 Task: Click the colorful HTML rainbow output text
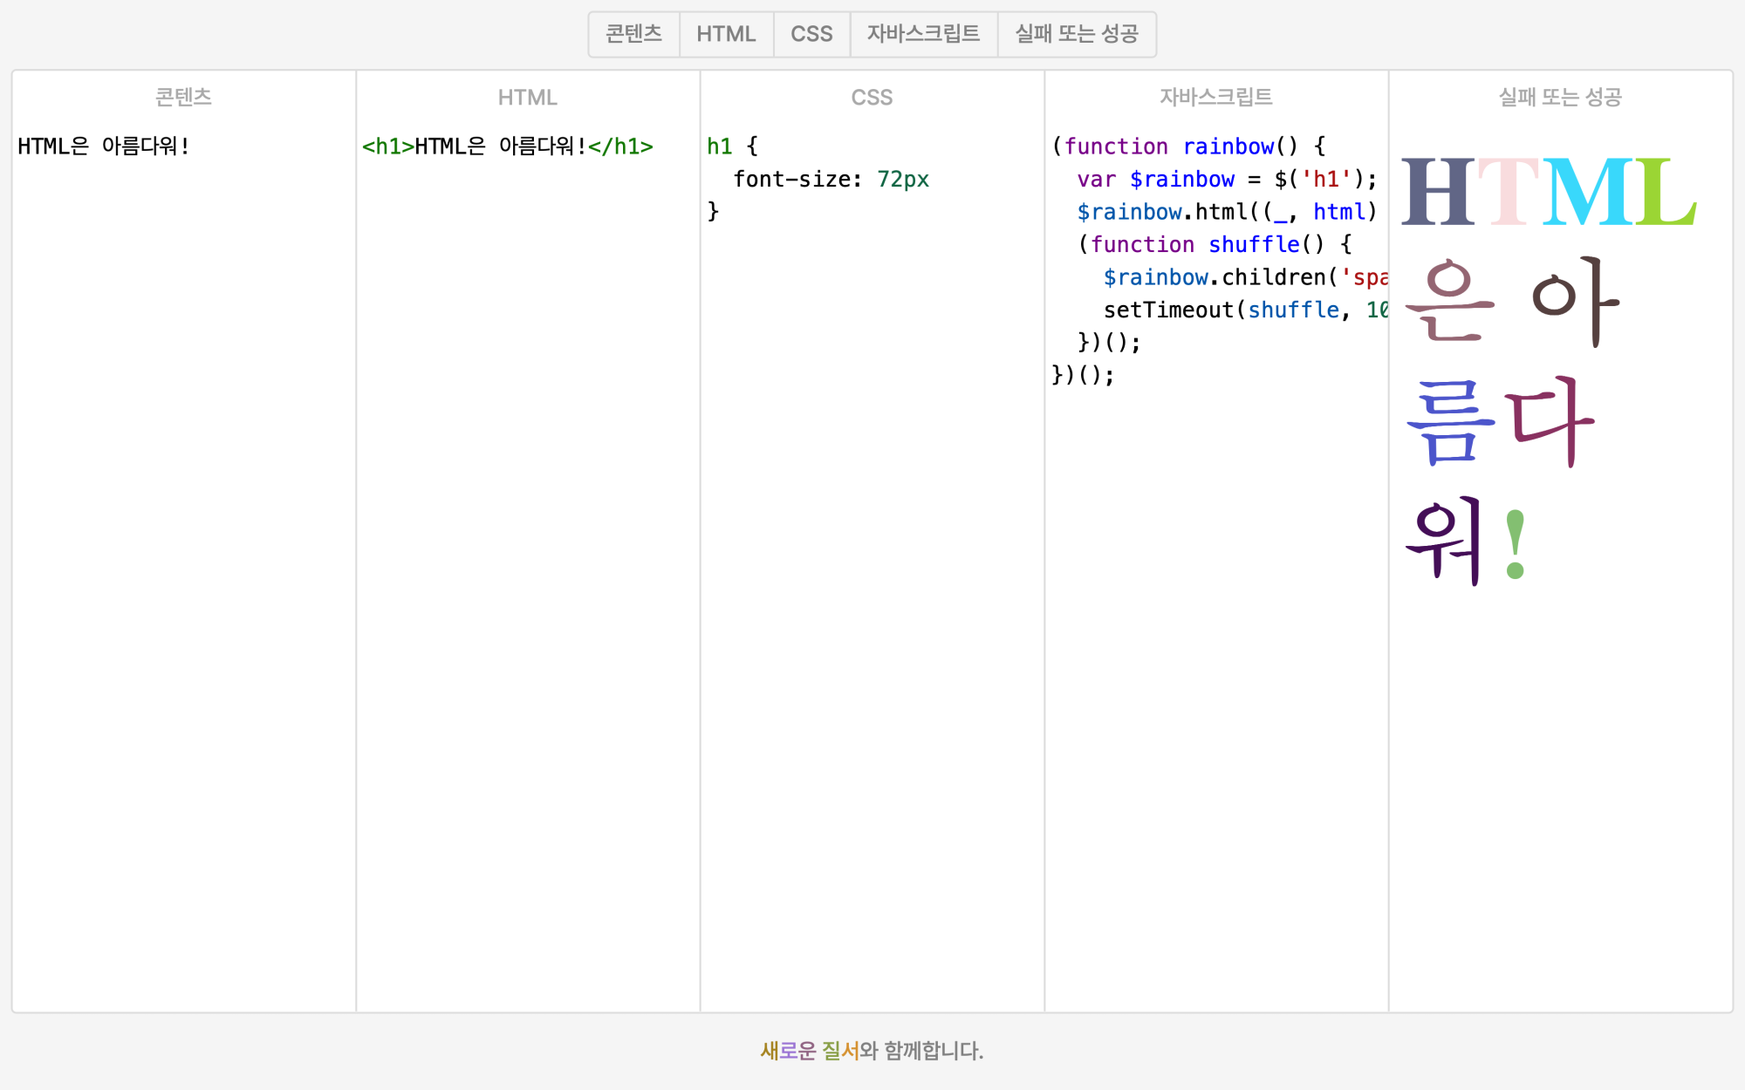tap(1547, 192)
